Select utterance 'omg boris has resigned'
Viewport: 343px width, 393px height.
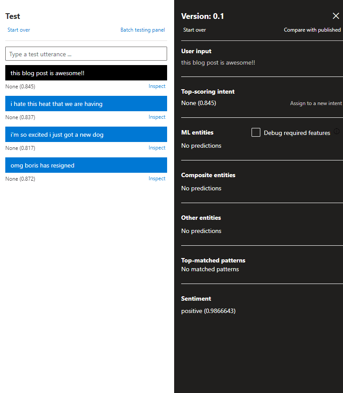(86, 165)
